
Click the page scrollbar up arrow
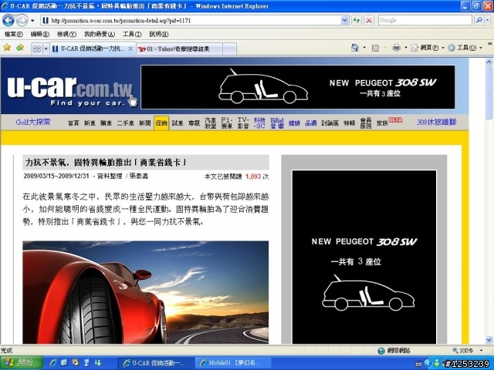point(489,62)
